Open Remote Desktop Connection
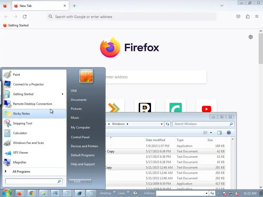 click(34, 104)
